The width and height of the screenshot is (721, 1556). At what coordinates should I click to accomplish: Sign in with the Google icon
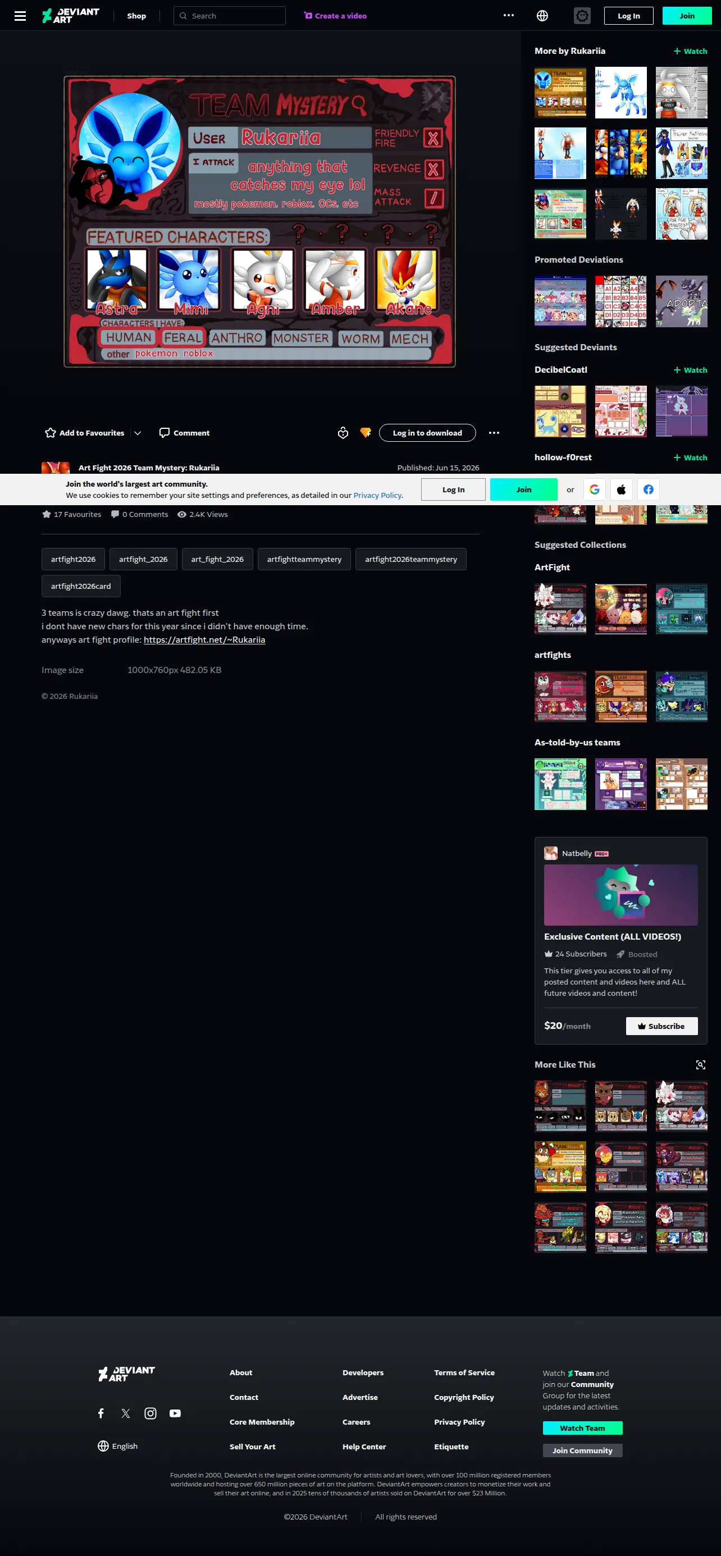[594, 489]
